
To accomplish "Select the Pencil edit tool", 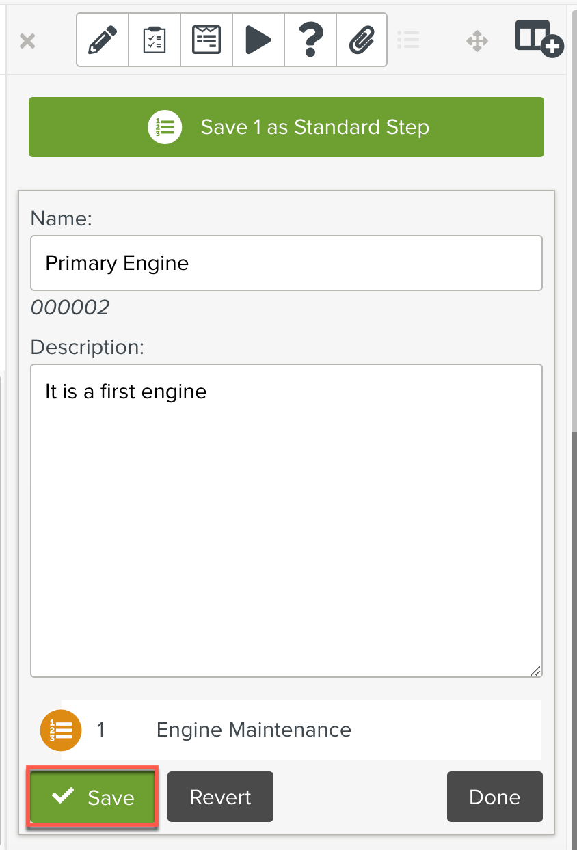I will [102, 40].
